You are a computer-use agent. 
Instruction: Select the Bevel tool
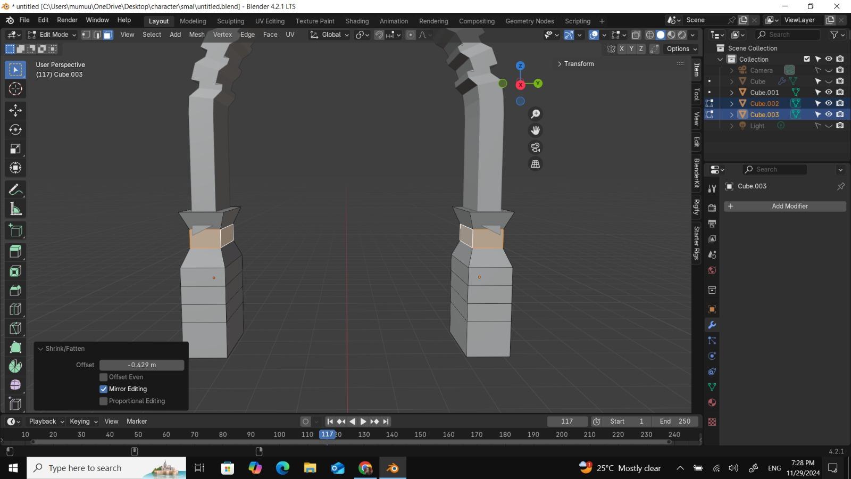pos(15,290)
